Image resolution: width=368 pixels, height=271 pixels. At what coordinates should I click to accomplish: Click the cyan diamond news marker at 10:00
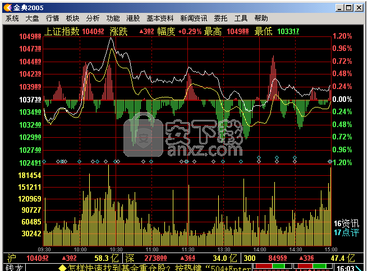coord(79,162)
